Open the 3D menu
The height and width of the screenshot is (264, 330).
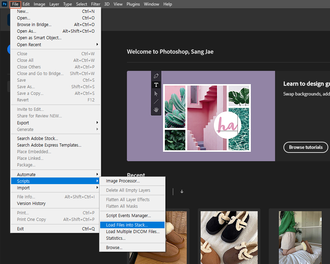coord(107,4)
